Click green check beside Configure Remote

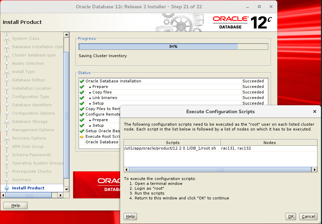tap(82, 114)
